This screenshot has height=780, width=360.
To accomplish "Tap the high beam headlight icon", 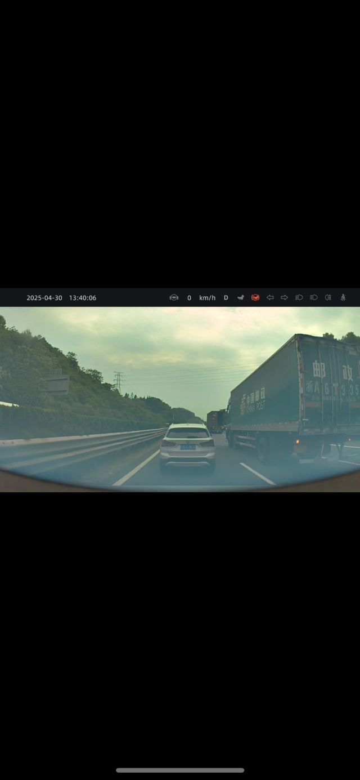I will pyautogui.click(x=314, y=297).
